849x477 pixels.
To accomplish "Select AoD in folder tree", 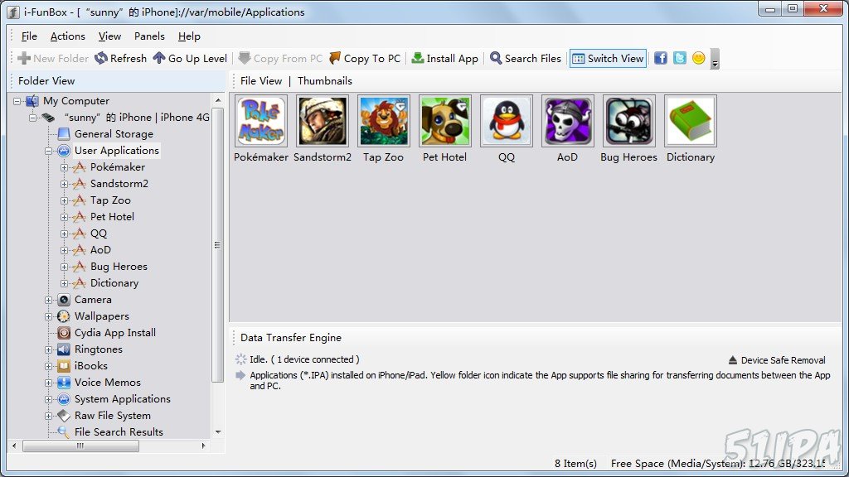I will click(x=100, y=250).
